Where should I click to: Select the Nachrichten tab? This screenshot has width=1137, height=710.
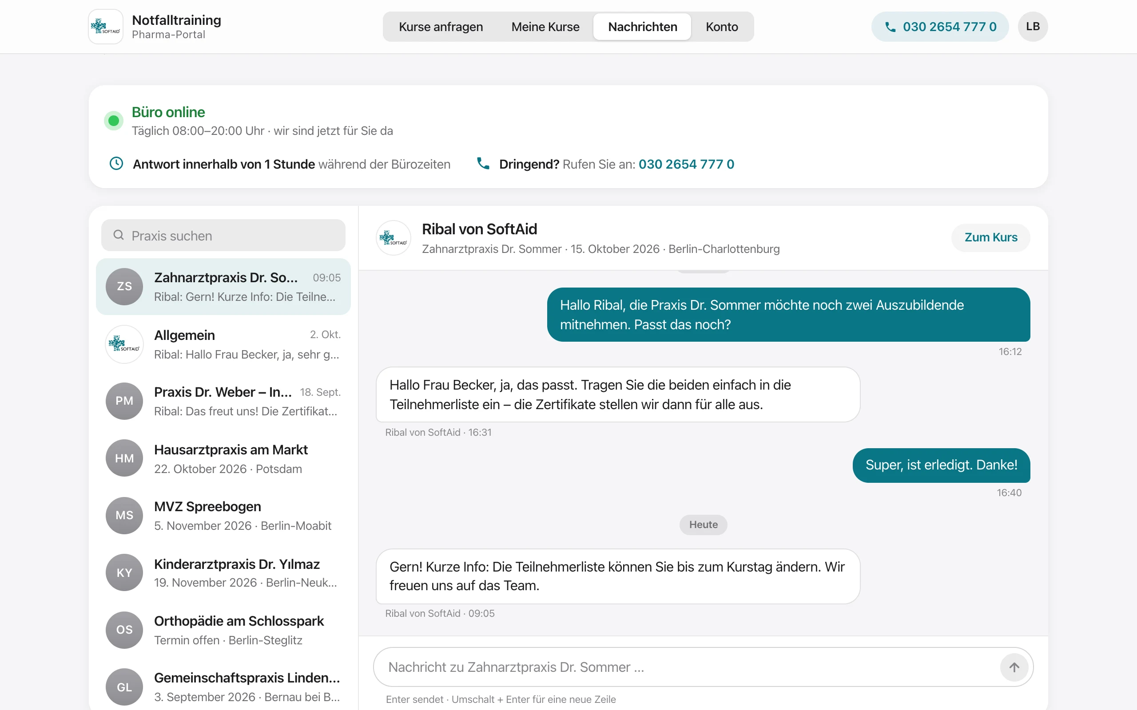(x=642, y=27)
